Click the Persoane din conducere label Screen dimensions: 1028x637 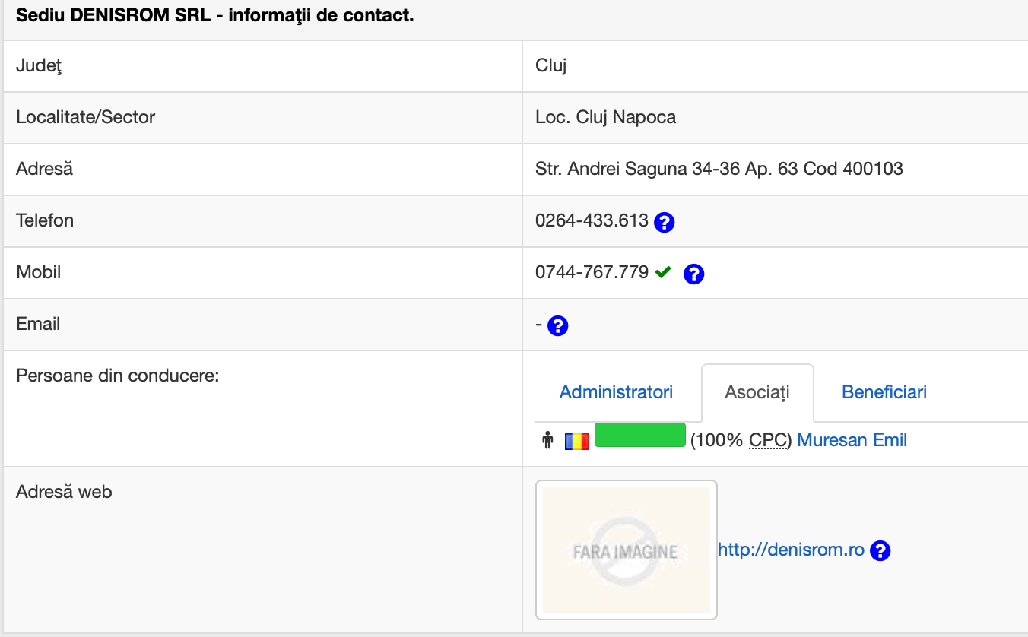tap(117, 376)
